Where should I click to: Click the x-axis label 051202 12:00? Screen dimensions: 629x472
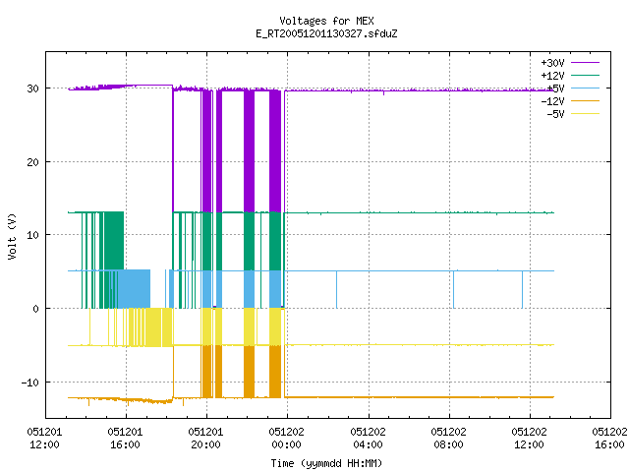coord(529,439)
